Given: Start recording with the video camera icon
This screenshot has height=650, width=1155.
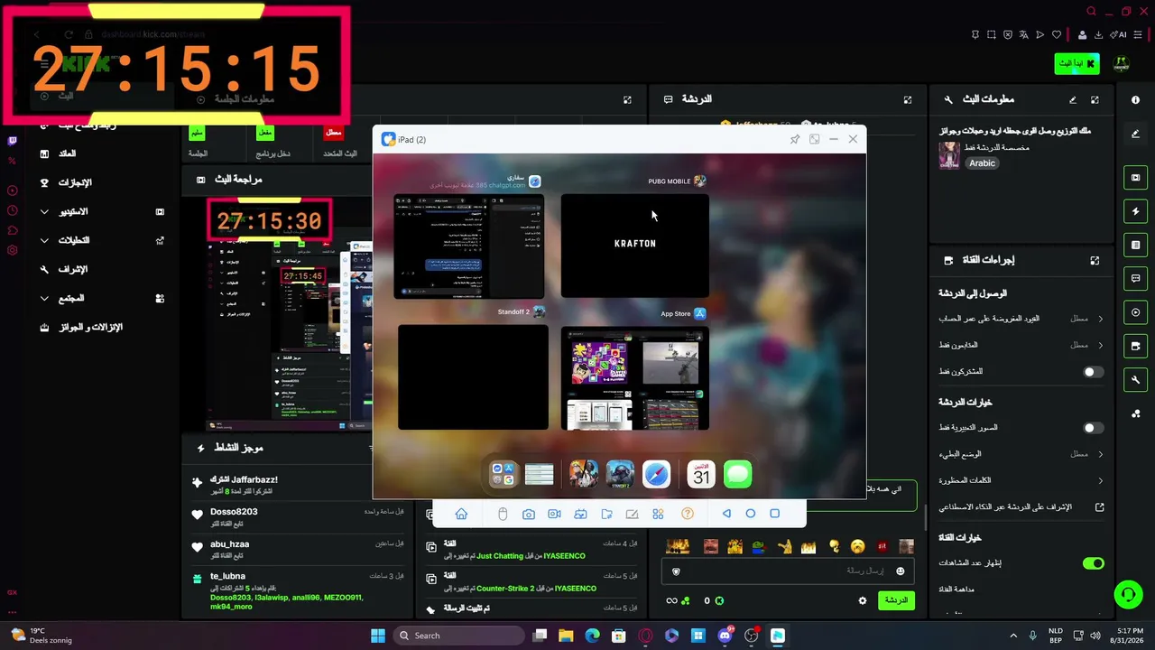Looking at the screenshot, I should click(x=555, y=514).
